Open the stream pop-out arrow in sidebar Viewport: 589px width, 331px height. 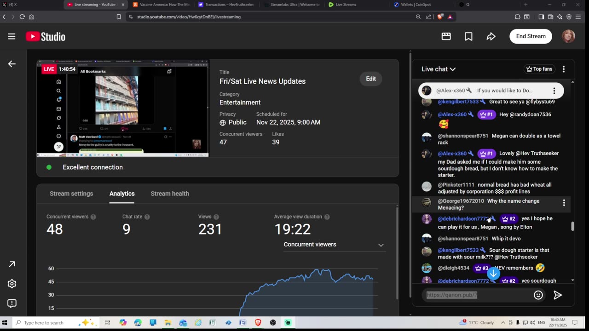click(x=12, y=264)
